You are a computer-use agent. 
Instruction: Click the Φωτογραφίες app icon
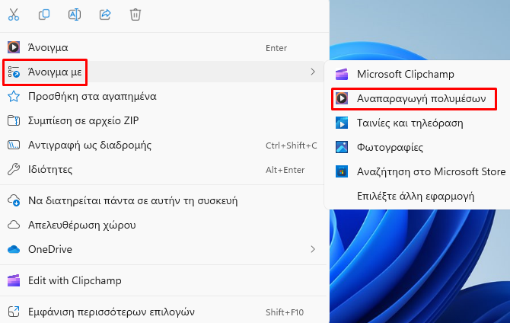[x=342, y=148]
